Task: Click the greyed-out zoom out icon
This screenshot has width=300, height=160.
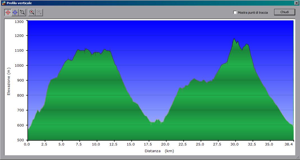Action: click(39, 12)
